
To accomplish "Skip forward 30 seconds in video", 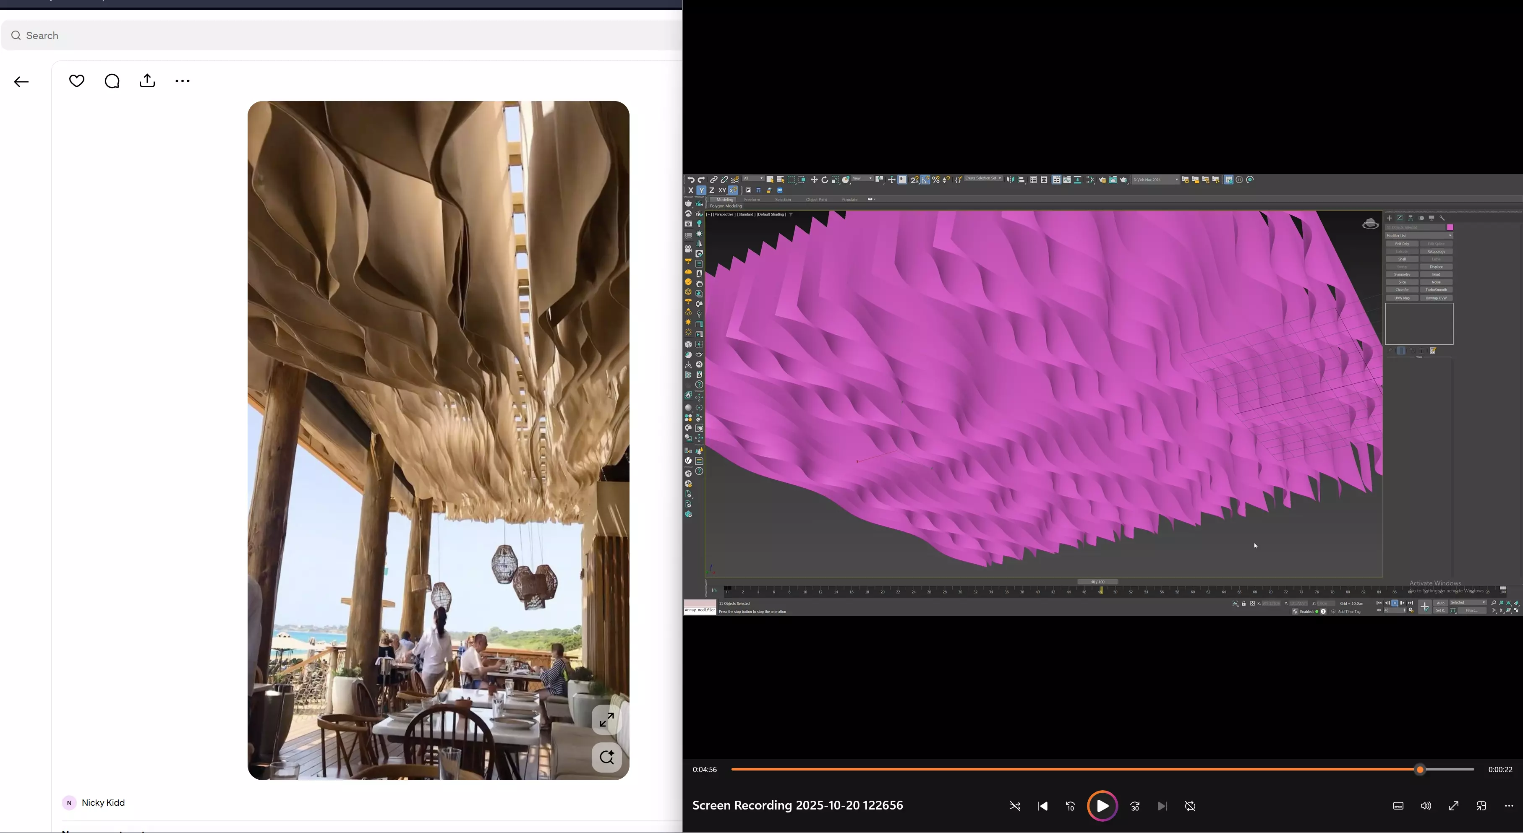I will pos(1134,807).
